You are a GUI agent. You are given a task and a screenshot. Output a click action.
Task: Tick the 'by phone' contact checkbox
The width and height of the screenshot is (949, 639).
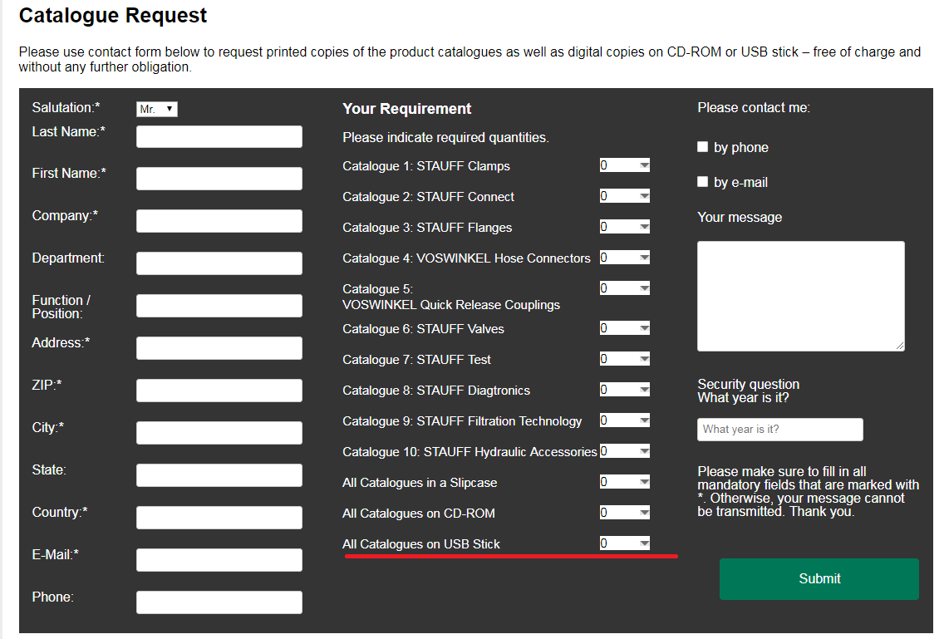703,147
